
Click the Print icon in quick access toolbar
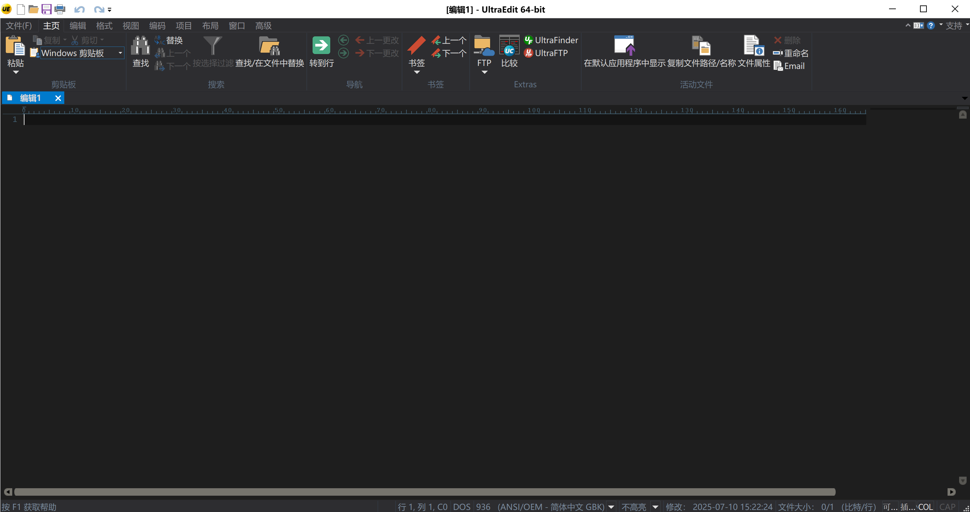tap(60, 10)
